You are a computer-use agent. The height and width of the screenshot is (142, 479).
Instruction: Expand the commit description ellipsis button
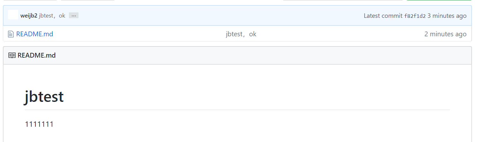click(74, 16)
